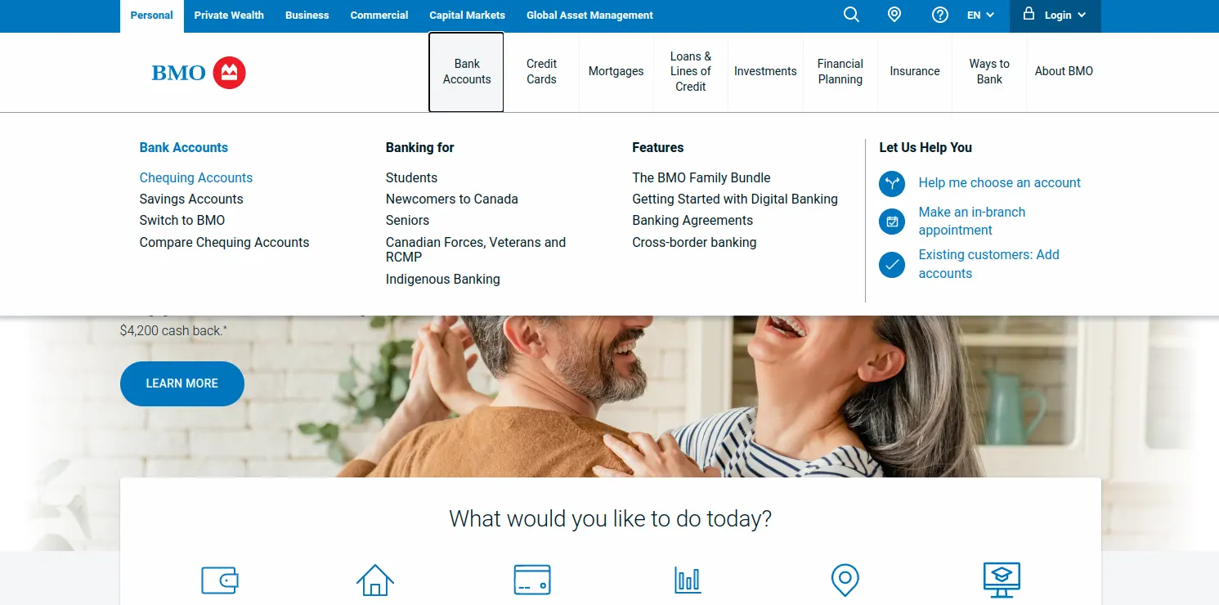
Task: Open The BMO Family Bundle link
Action: click(x=701, y=178)
